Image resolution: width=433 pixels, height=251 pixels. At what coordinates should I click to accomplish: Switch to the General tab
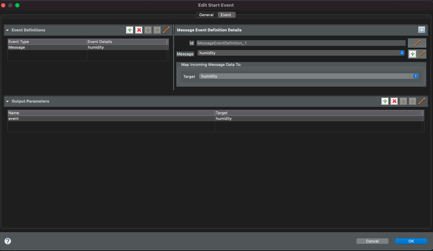click(x=206, y=15)
